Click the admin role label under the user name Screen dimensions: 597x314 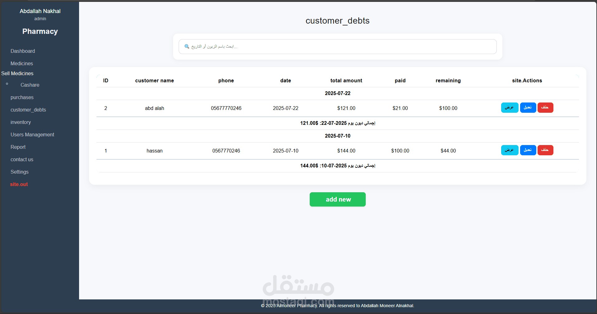(40, 19)
